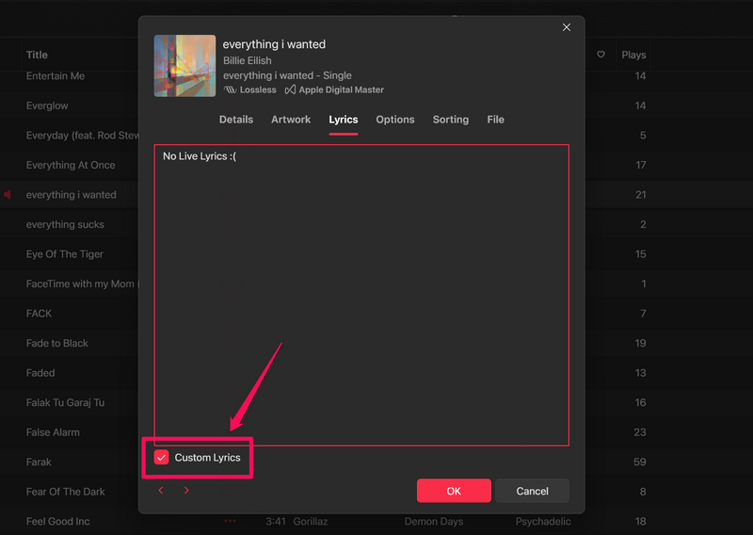Viewport: 753px width, 535px height.
Task: Open the three-dot menu on Feel Good Inc
Action: tap(231, 521)
